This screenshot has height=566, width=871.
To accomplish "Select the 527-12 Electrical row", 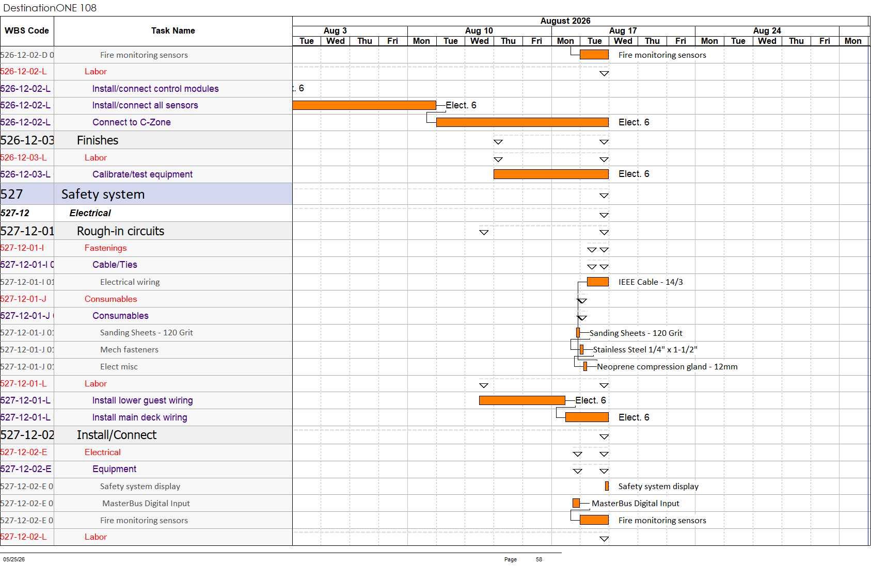I will click(146, 213).
